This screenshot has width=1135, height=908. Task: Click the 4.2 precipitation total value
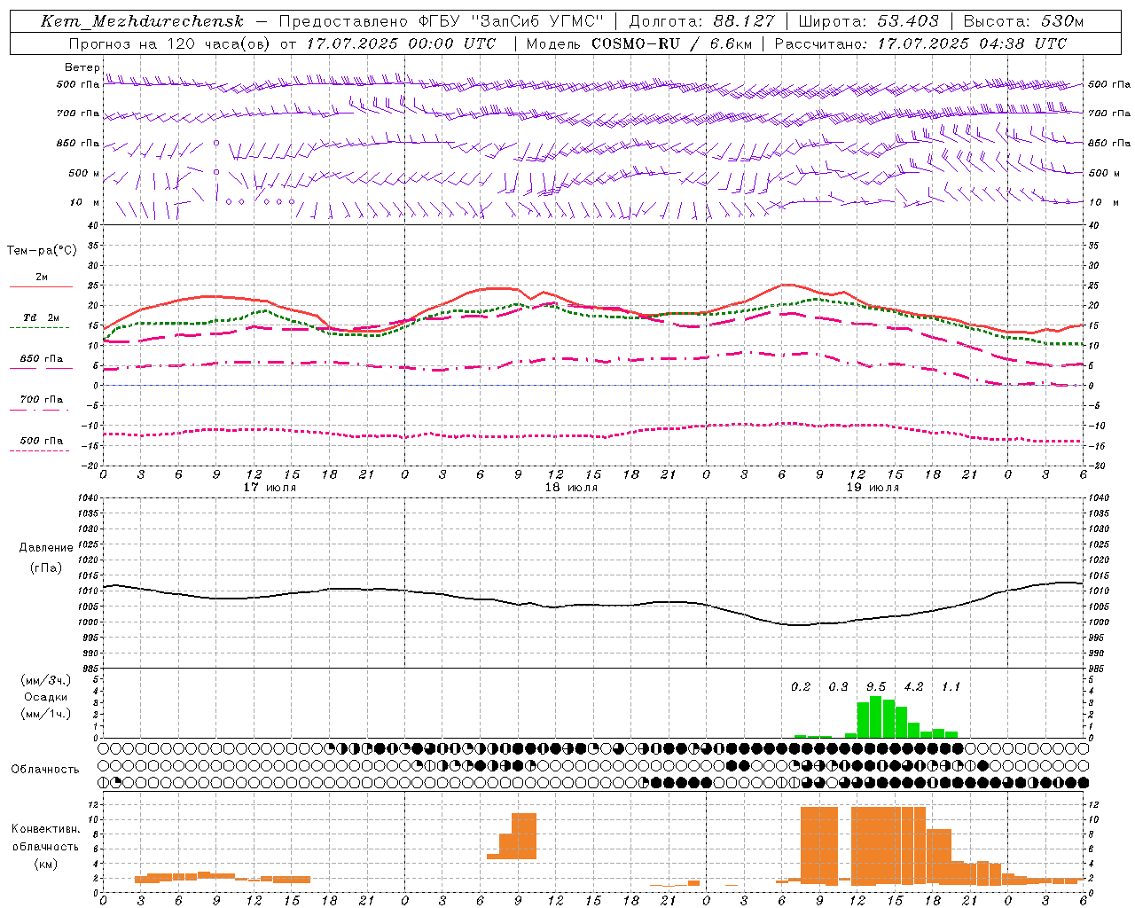(913, 687)
